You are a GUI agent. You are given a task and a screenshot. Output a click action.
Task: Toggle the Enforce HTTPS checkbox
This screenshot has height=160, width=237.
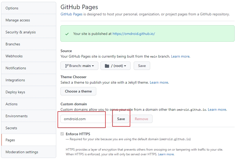click(62, 134)
